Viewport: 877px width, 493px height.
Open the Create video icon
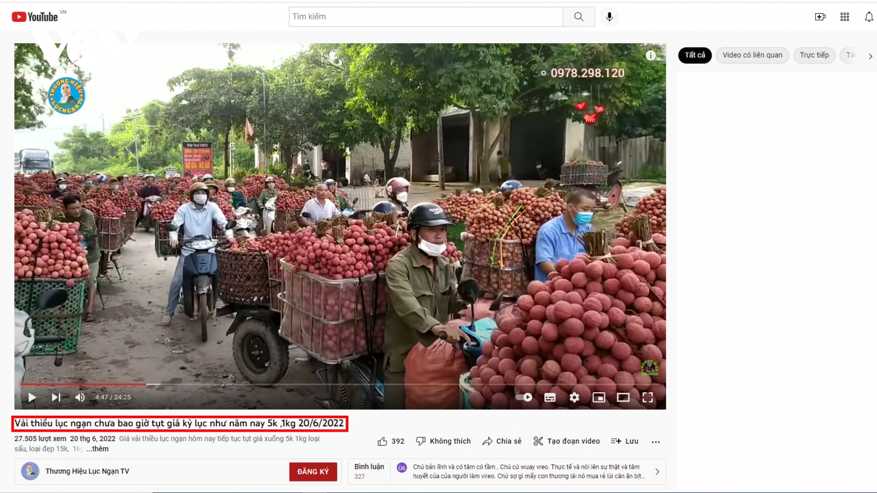point(821,16)
